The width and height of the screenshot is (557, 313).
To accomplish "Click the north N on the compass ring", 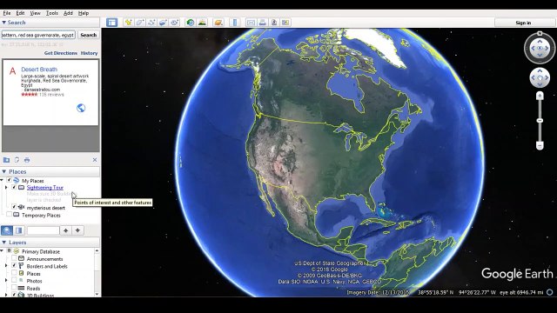I will point(540,33).
